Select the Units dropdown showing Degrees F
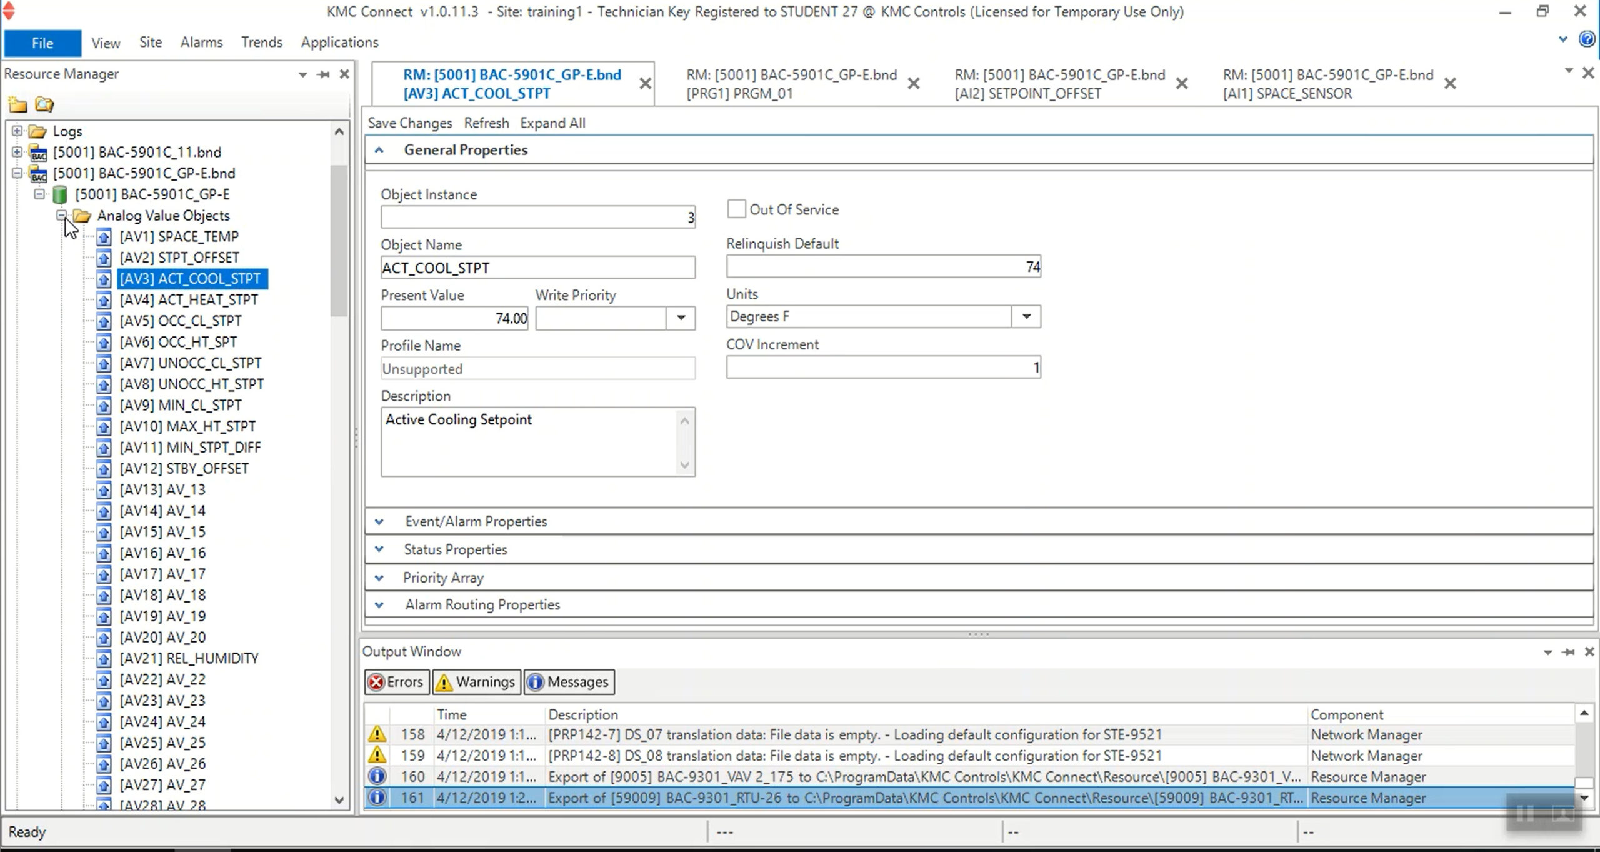 [881, 316]
